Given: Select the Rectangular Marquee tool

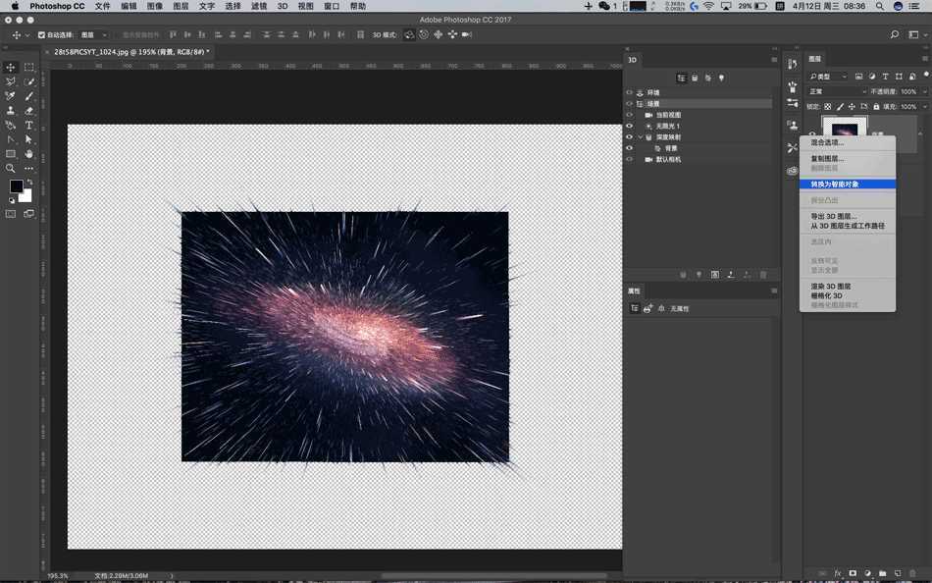Looking at the screenshot, I should tap(29, 67).
